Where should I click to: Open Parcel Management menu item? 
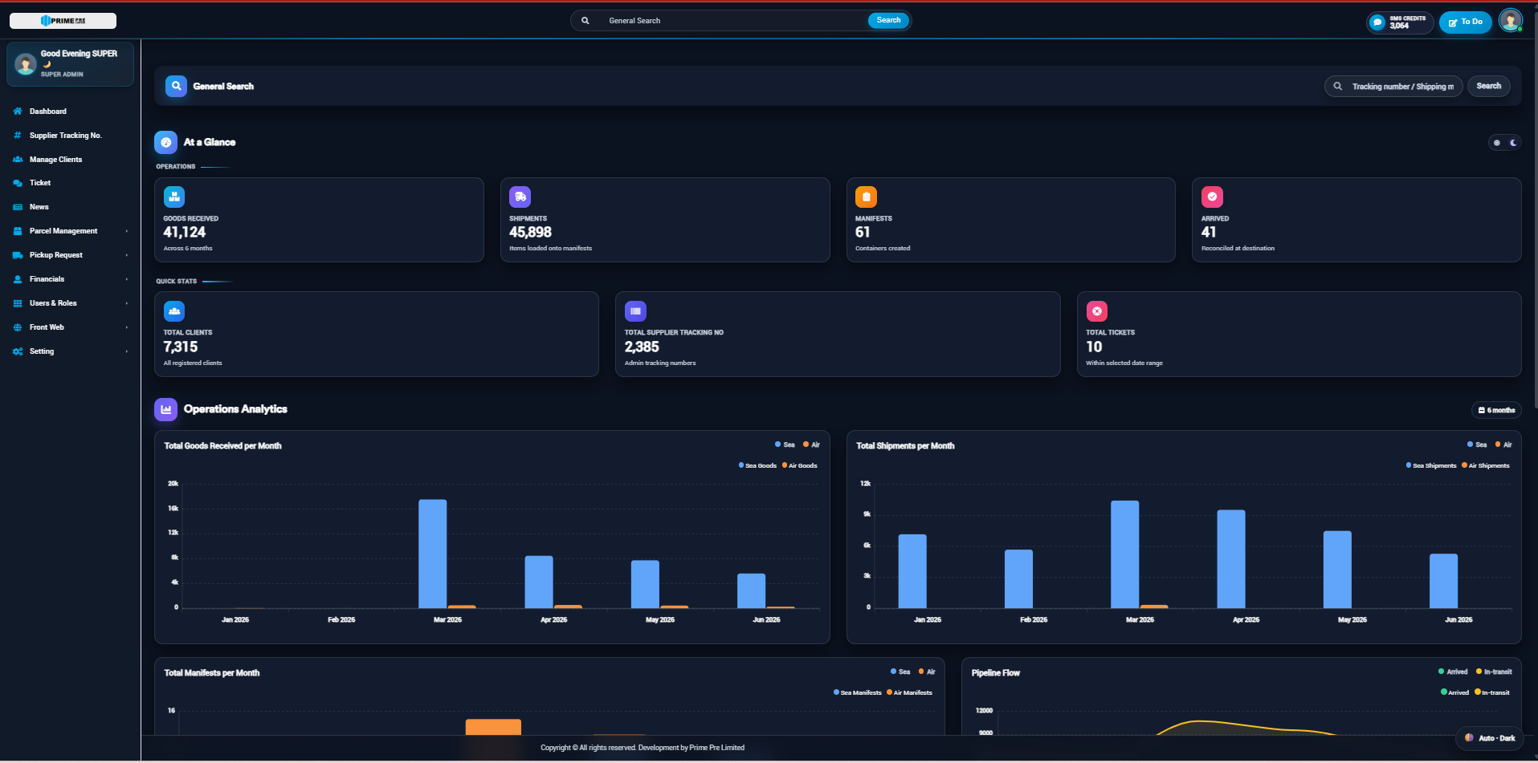(71, 231)
